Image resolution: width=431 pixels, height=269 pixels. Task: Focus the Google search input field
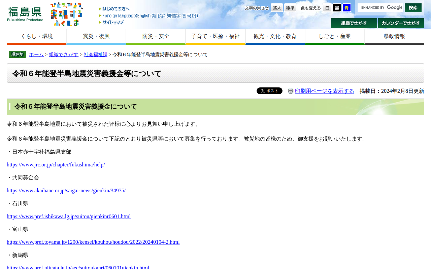pyautogui.click(x=380, y=7)
